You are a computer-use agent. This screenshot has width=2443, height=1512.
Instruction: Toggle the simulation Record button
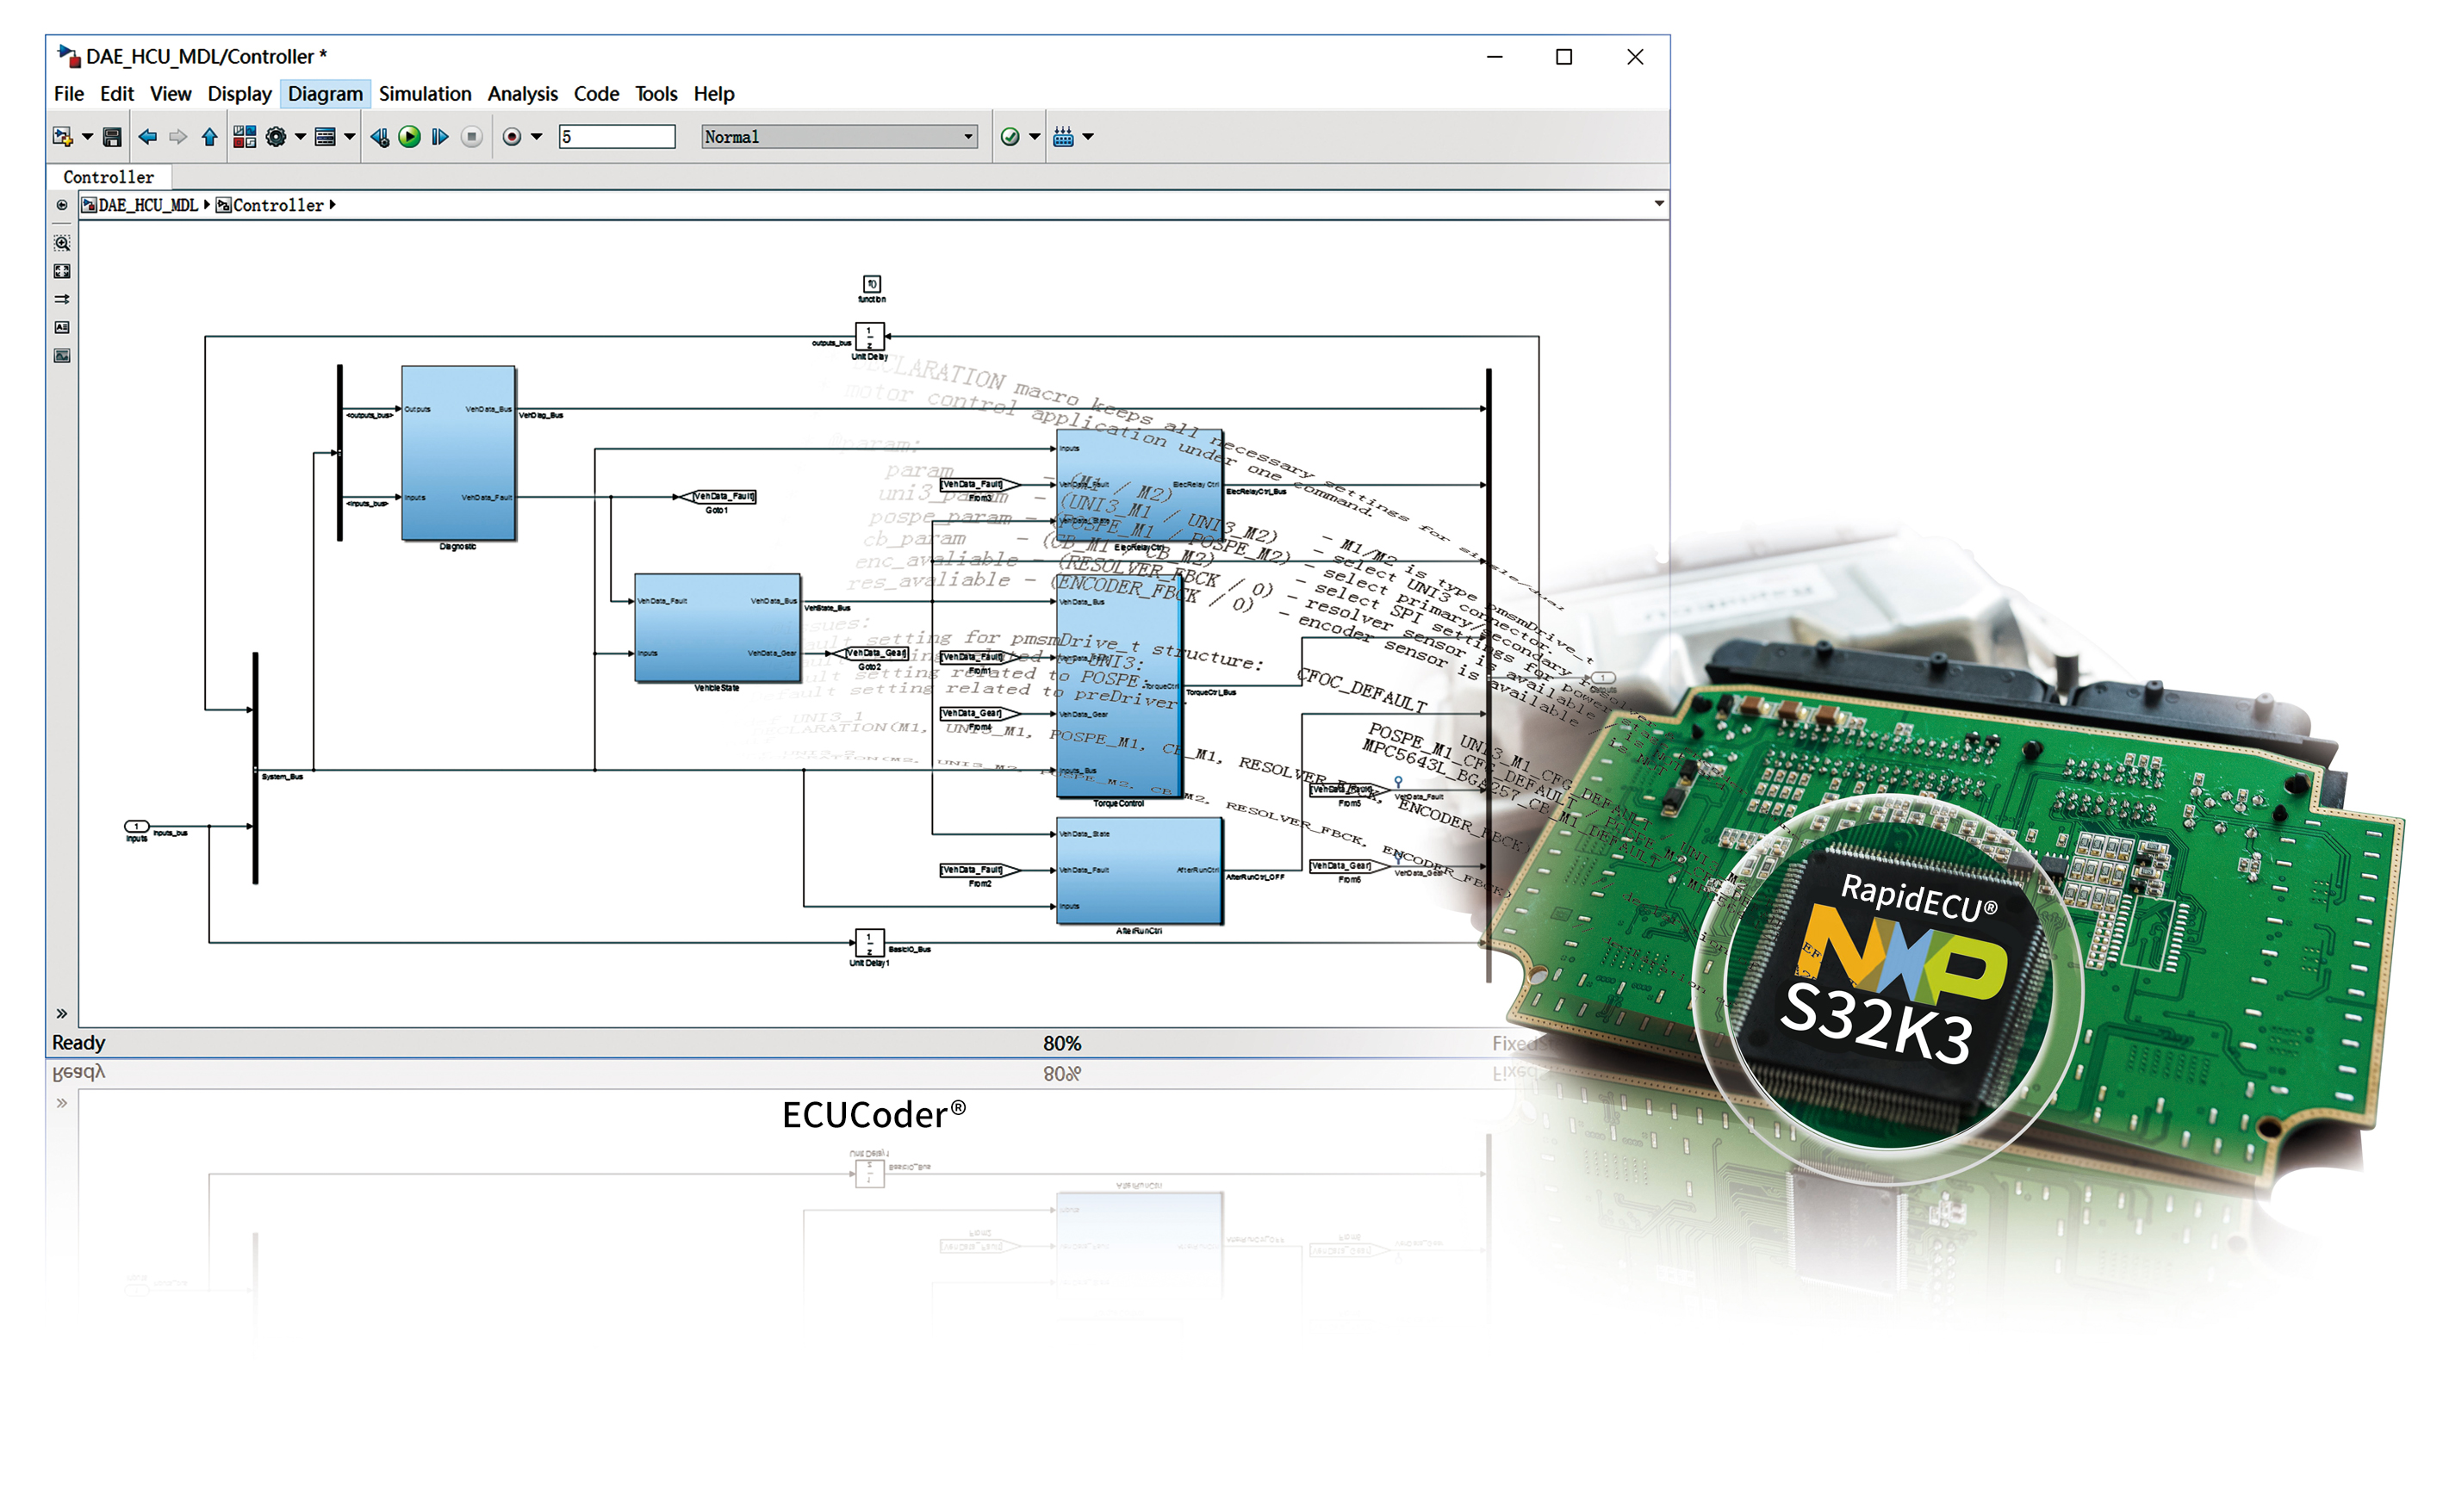(x=513, y=137)
